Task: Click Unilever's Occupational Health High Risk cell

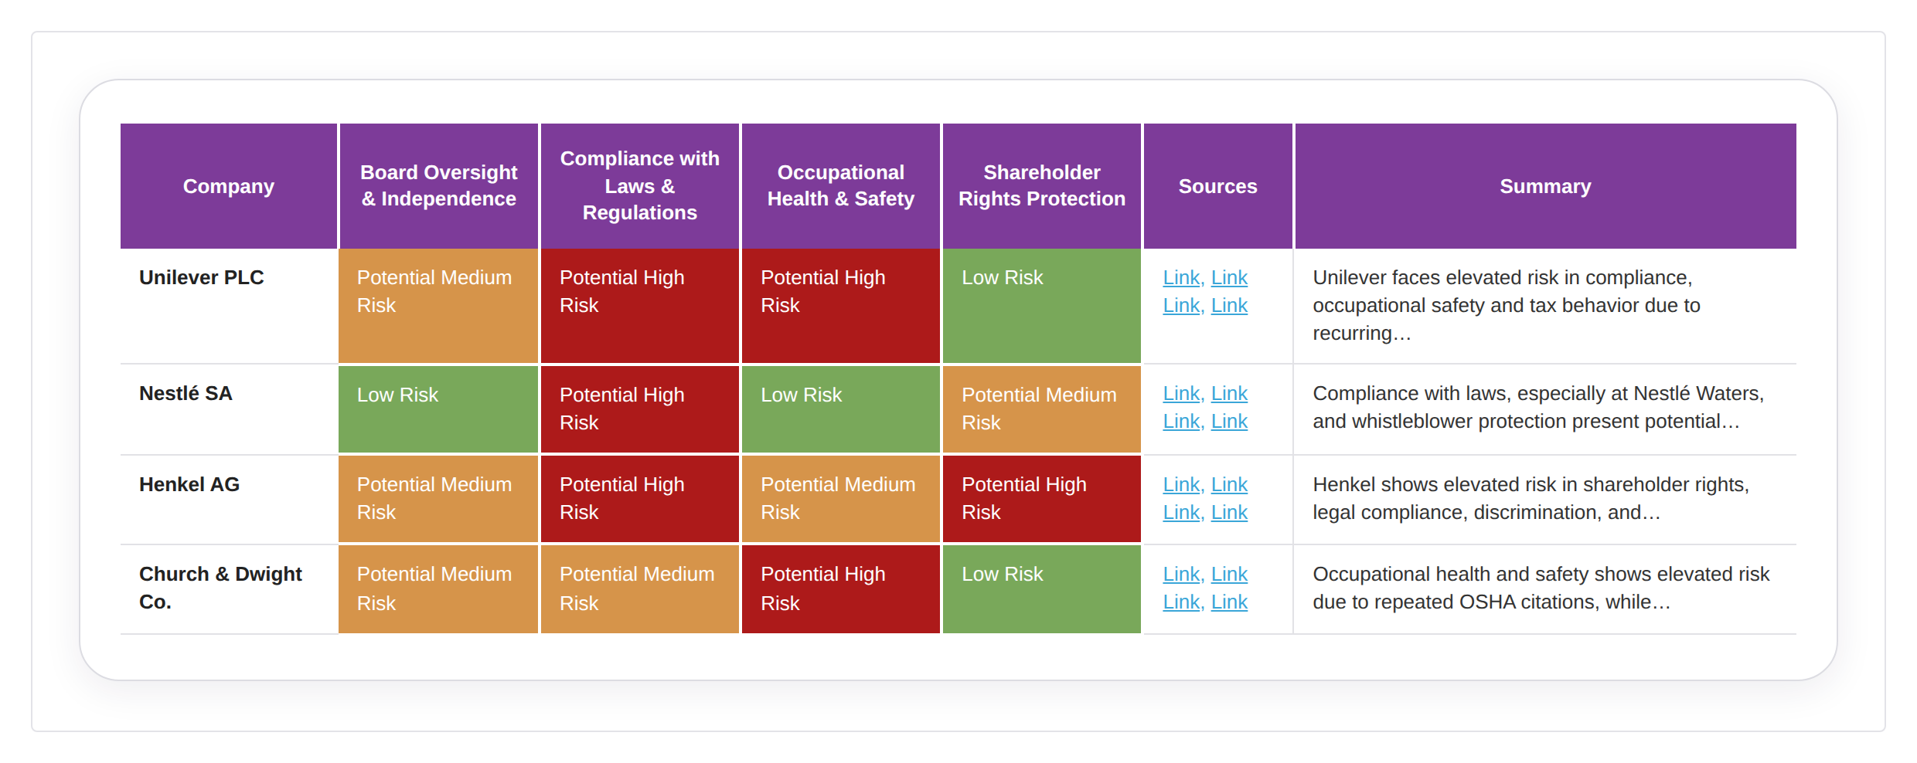Action: point(841,306)
